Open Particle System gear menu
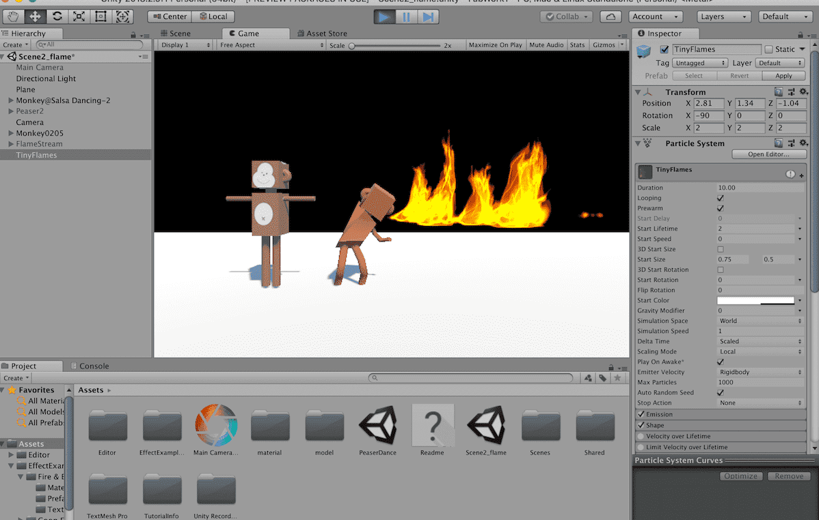 coord(803,143)
